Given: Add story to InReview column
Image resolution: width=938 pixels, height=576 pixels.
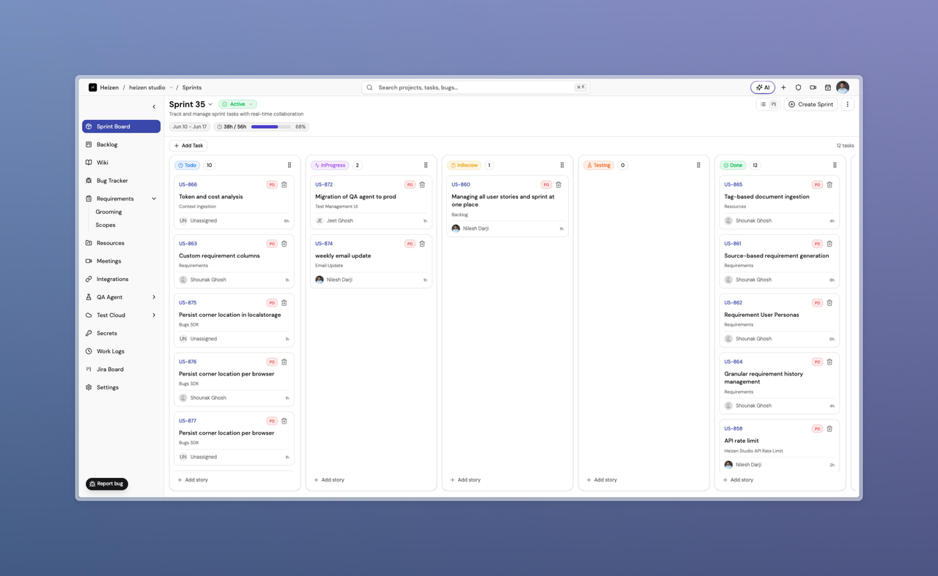Looking at the screenshot, I should tap(465, 480).
